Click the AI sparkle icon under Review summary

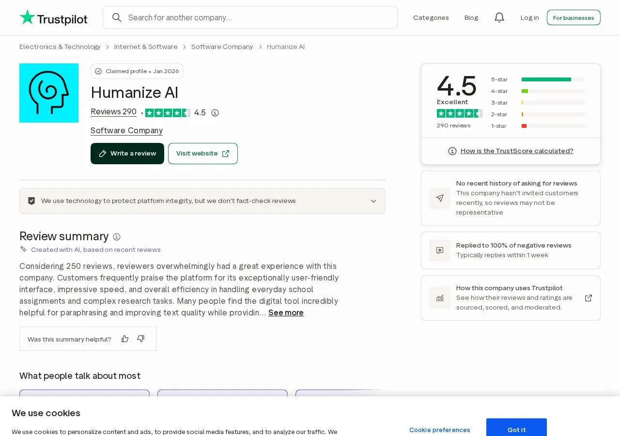pyautogui.click(x=23, y=249)
